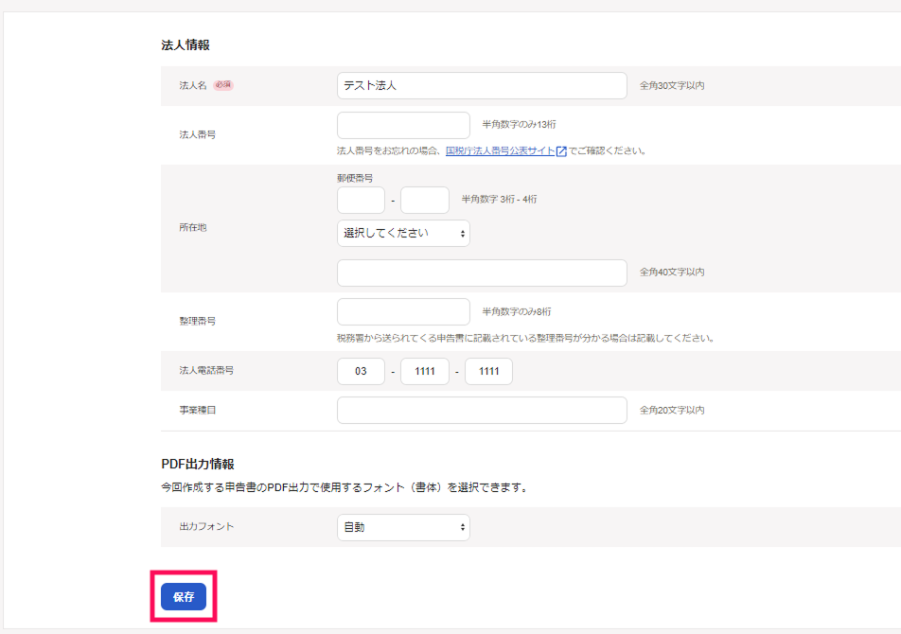Focus the 整理番号 eight-digit input
This screenshot has height=634, width=901.
[403, 312]
